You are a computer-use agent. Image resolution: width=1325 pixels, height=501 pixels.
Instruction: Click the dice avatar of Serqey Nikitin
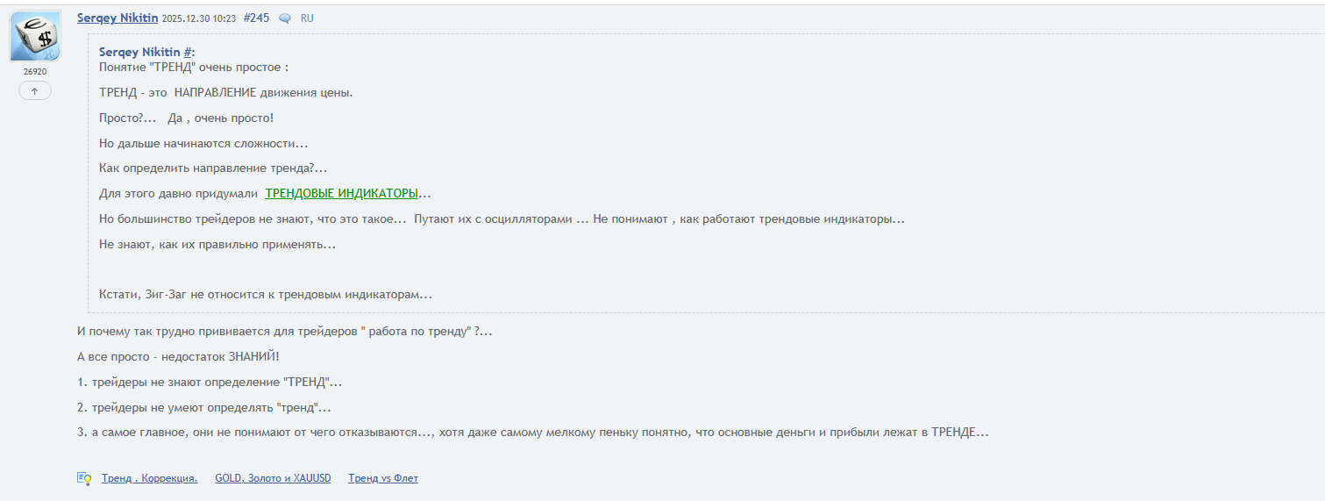click(35, 37)
